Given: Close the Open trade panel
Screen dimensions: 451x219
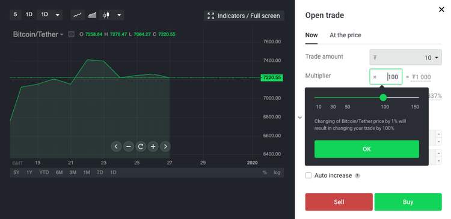Looking at the screenshot, I should pos(441,10).
